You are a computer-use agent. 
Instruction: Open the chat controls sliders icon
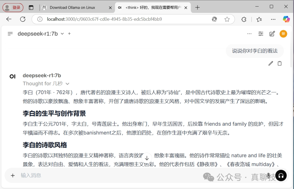tap(261, 34)
